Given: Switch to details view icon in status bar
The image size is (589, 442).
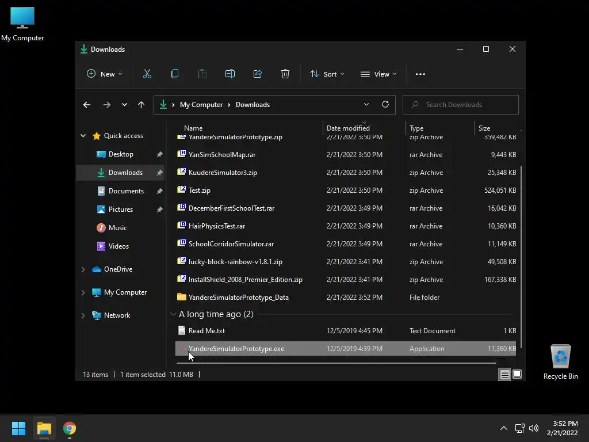Looking at the screenshot, I should [x=505, y=374].
